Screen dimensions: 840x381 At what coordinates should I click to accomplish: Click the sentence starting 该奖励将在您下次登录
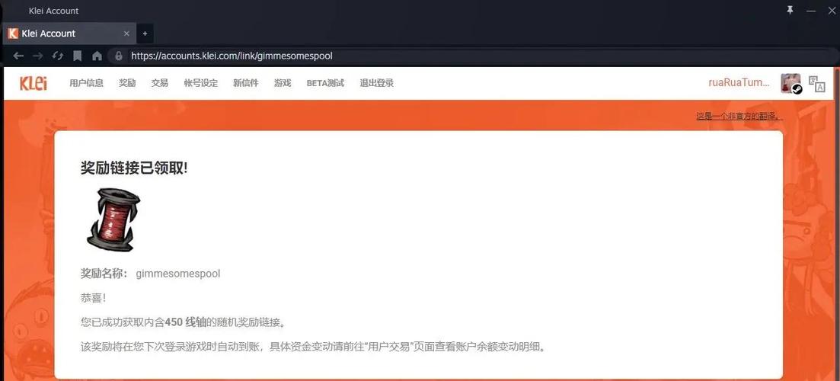click(313, 347)
